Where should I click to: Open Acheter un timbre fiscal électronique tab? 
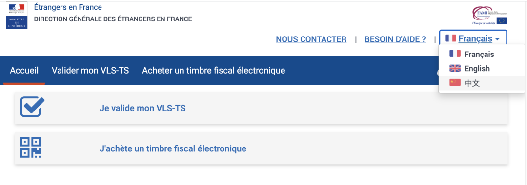[x=213, y=71]
